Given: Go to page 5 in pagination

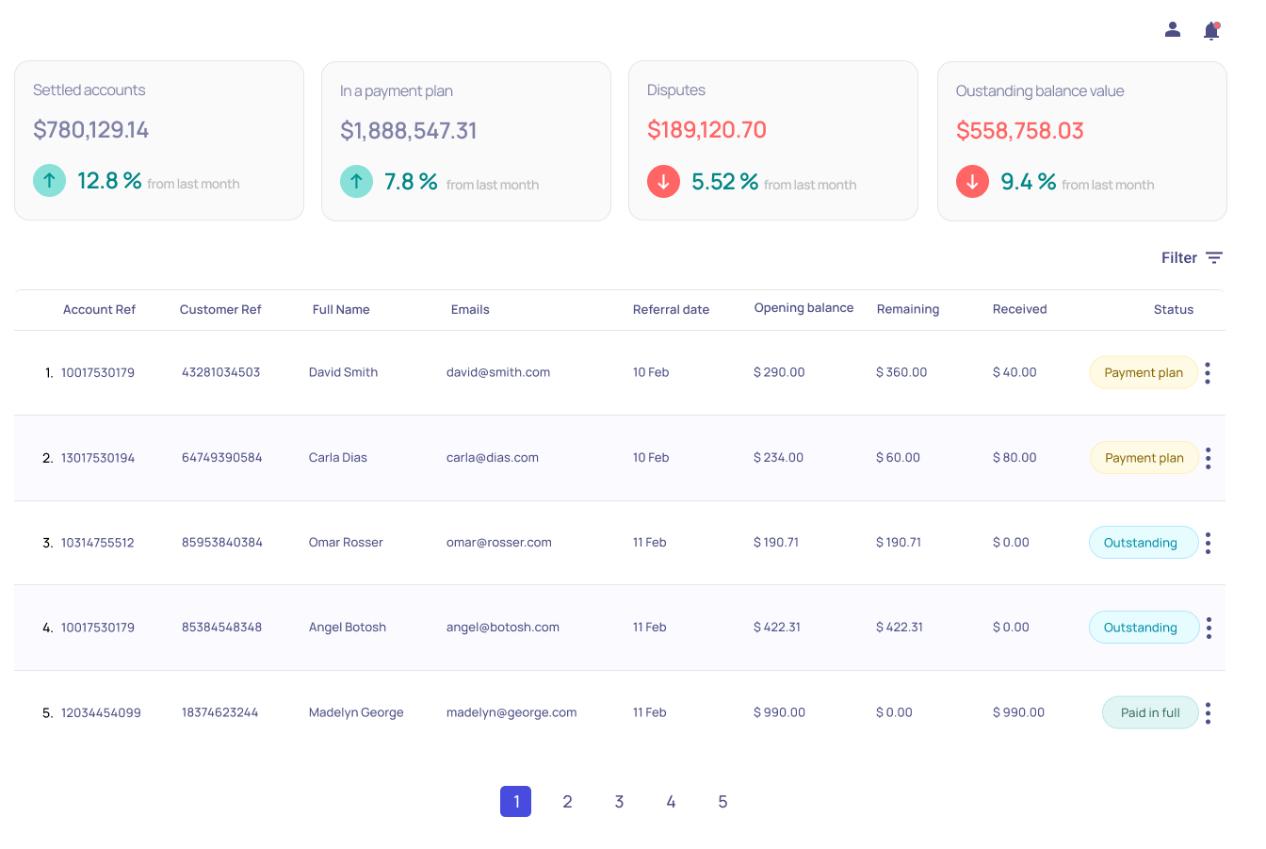Looking at the screenshot, I should (x=722, y=801).
